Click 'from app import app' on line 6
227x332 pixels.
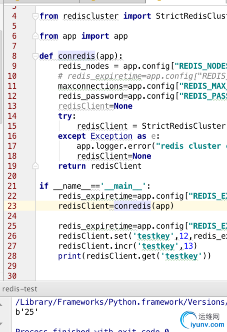(x=84, y=36)
